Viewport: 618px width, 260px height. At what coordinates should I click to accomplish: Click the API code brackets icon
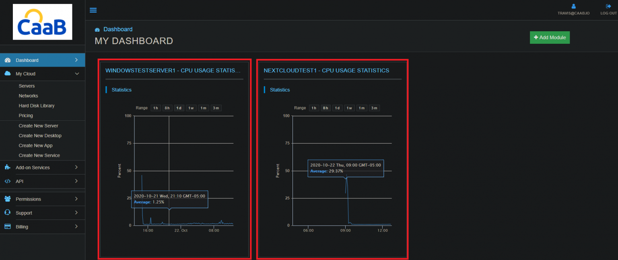point(7,181)
